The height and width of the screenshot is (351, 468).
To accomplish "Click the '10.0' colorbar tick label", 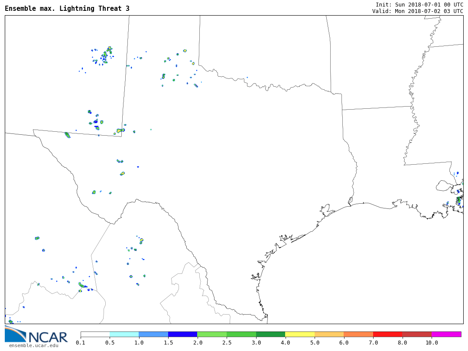I will (432, 343).
